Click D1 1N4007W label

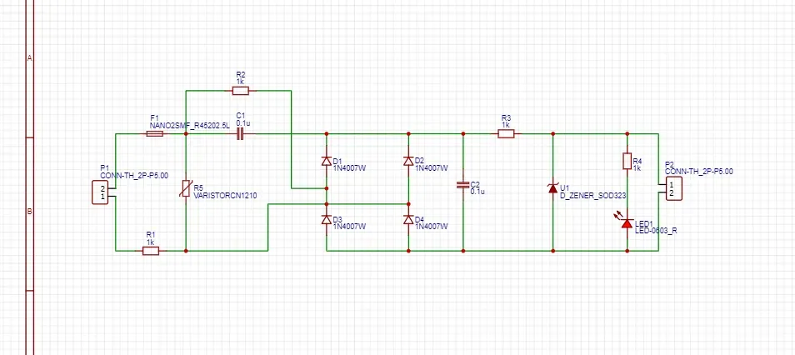click(349, 168)
